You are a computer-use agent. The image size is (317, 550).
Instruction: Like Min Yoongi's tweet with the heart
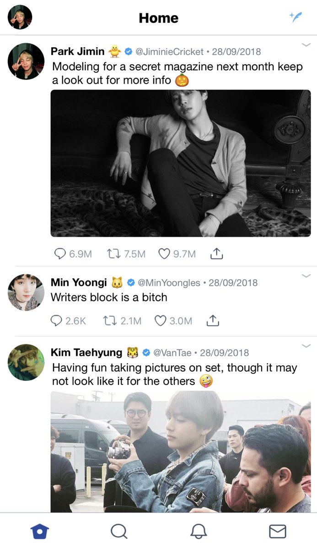tap(161, 321)
